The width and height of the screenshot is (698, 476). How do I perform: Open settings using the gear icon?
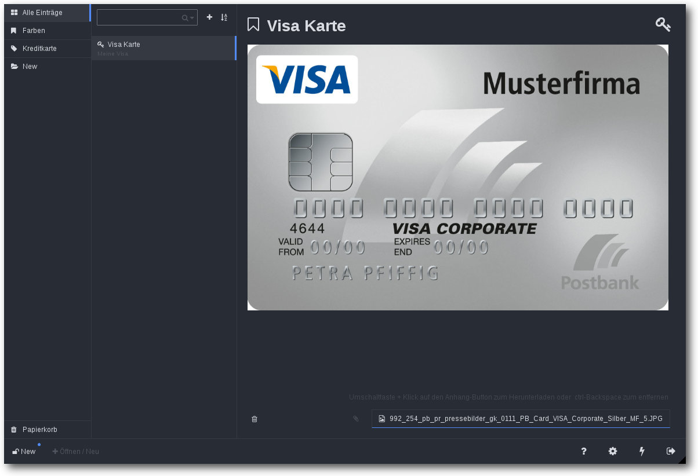(613, 451)
